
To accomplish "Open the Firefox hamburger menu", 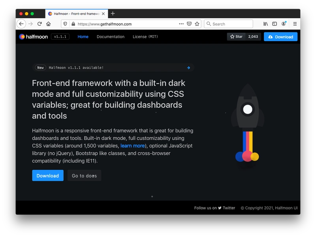I will [295, 24].
